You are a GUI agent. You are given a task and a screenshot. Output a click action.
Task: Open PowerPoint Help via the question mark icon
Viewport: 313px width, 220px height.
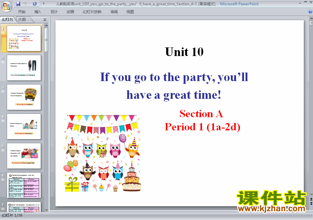tap(310, 12)
